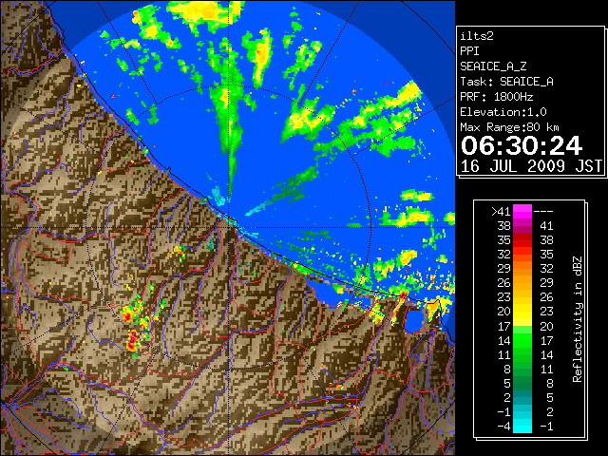The width and height of the screenshot is (608, 456).
Task: Select the "-4" label at legend bottom
Action: [x=503, y=427]
